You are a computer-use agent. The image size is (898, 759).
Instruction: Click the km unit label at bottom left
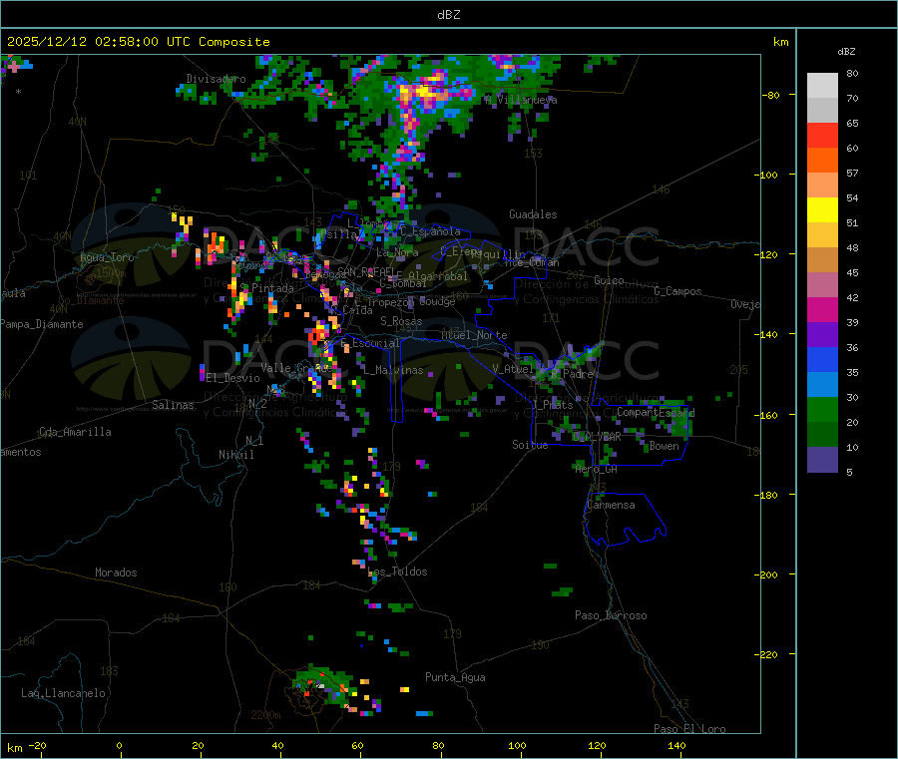point(14,748)
